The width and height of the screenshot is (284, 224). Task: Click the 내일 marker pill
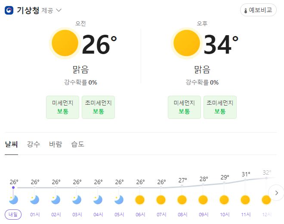click(x=13, y=215)
